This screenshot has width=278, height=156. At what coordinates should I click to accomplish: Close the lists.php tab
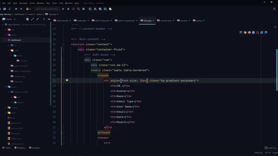[x=153, y=21]
